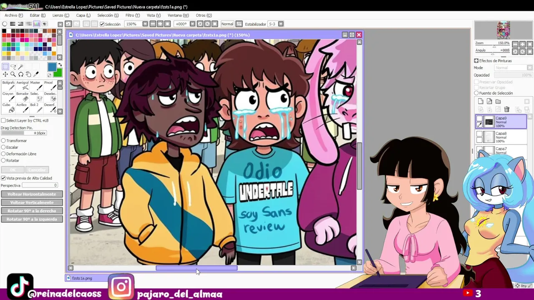The image size is (534, 300).
Task: Open the Lienzo menu
Action: pyautogui.click(x=61, y=15)
